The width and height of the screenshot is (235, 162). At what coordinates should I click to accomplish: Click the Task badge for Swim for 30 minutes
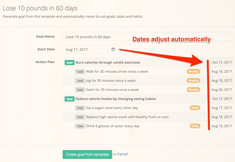[80, 90]
